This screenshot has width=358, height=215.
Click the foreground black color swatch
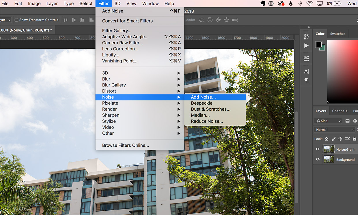(x=319, y=44)
